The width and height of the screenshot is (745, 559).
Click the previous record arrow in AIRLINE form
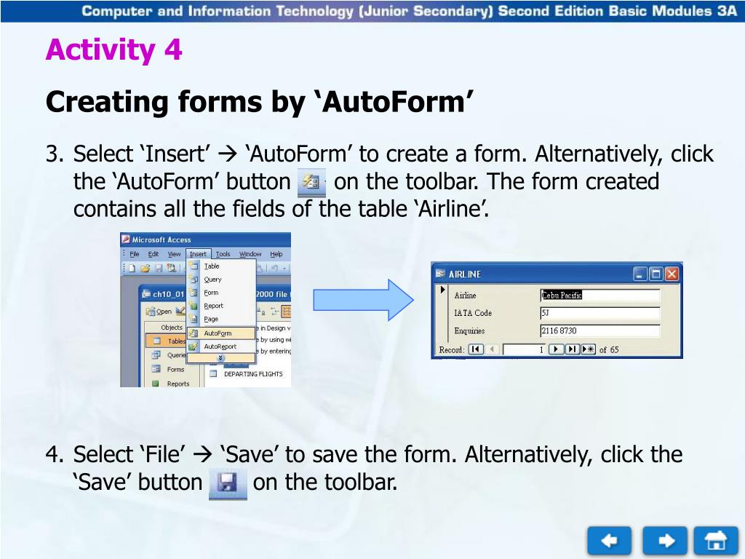(x=493, y=349)
